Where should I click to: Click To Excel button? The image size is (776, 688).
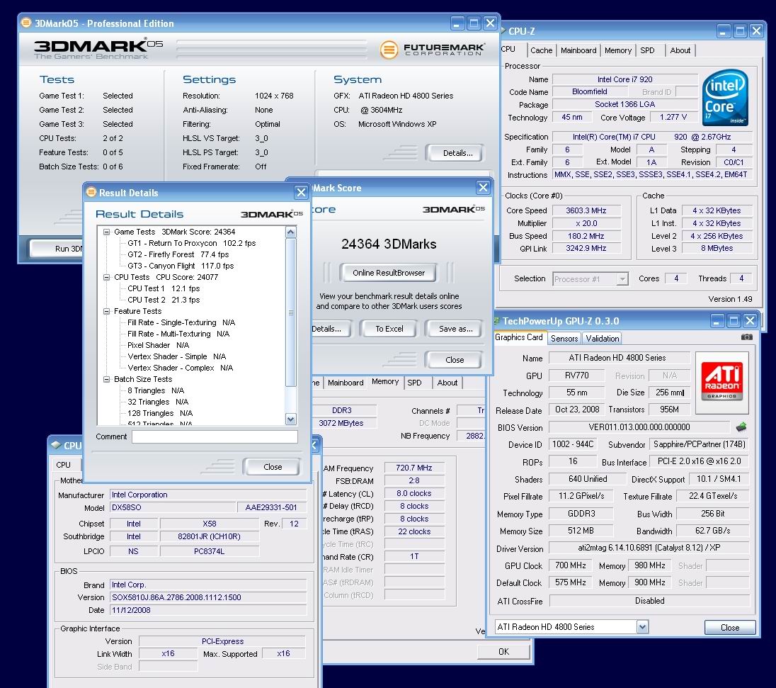coord(389,329)
